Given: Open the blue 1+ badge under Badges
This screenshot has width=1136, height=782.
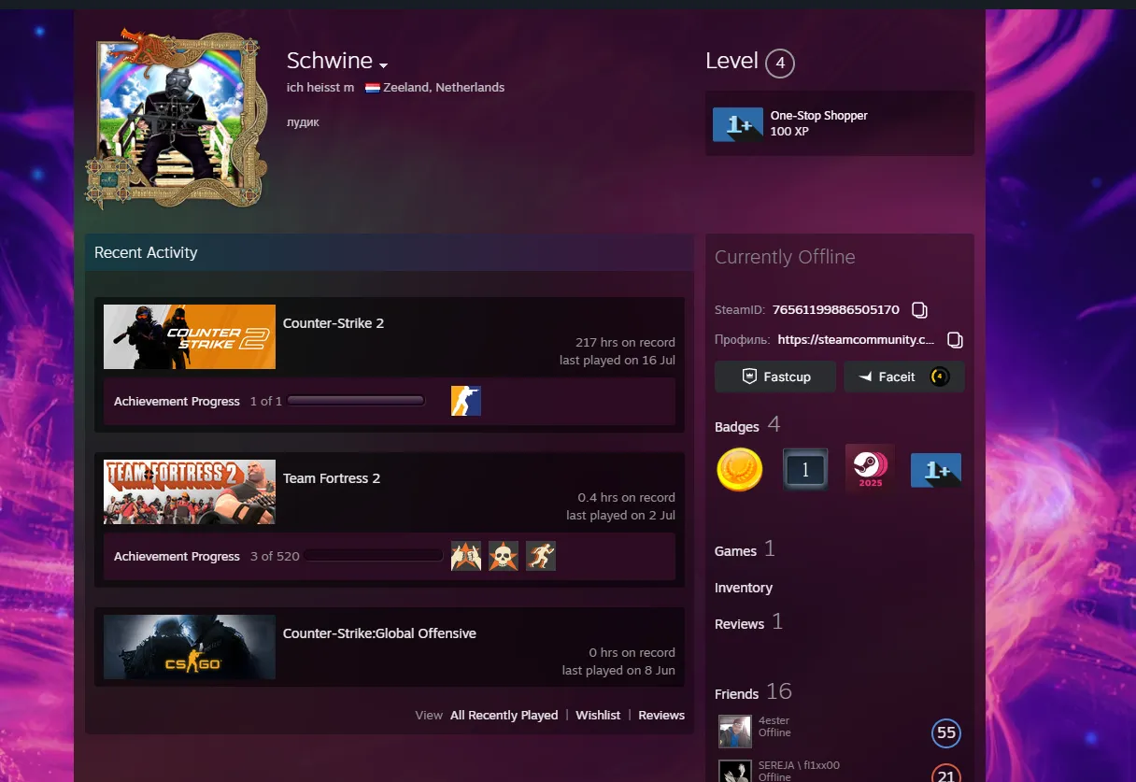Looking at the screenshot, I should tap(936, 470).
